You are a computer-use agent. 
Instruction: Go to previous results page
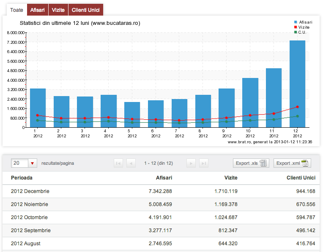click(x=131, y=163)
